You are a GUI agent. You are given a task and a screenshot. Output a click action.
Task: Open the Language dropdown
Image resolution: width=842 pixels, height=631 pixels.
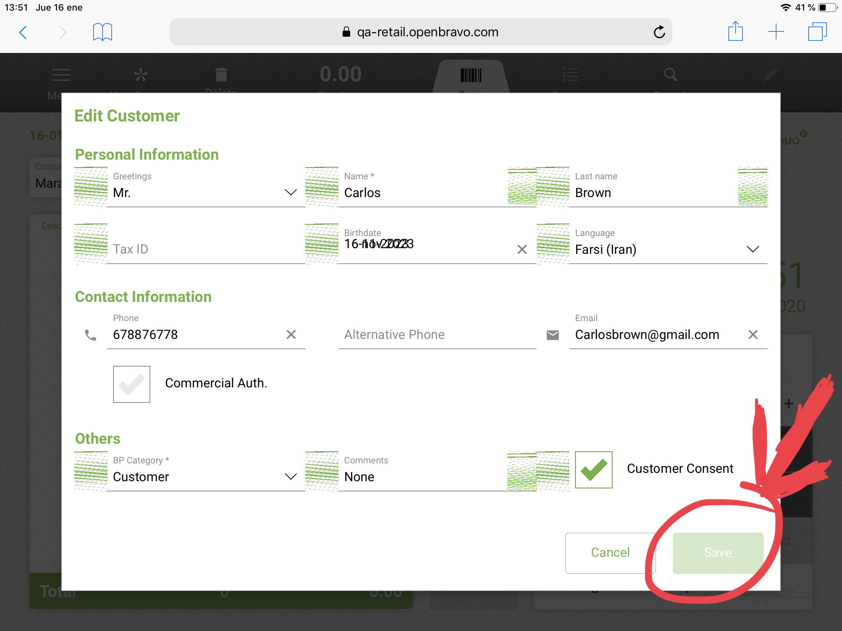(x=753, y=250)
